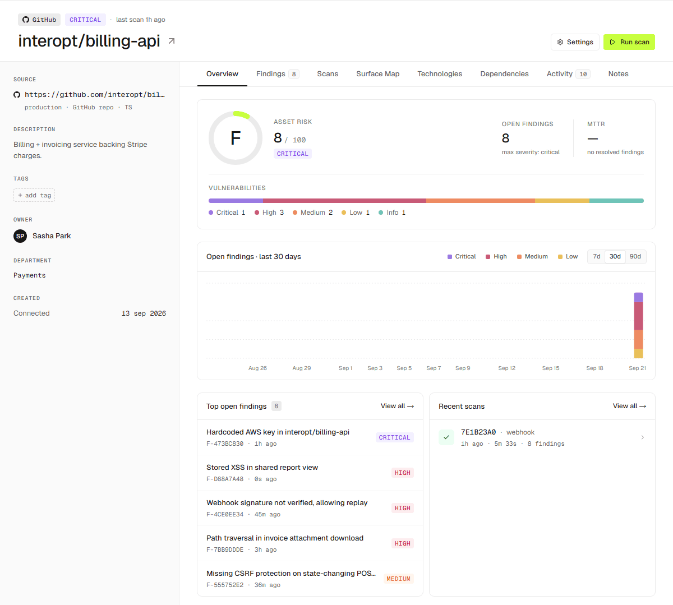Select the 30d time range
The image size is (673, 605).
click(615, 257)
